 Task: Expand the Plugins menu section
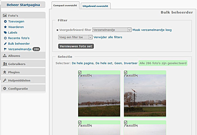(x=23, y=72)
